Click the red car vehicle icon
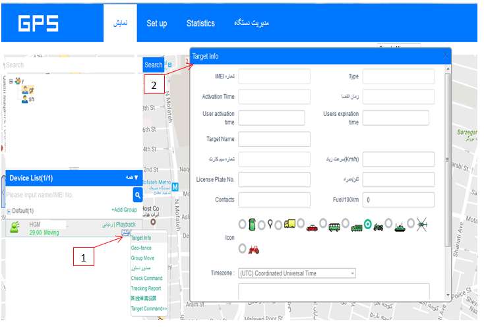 [x=312, y=228]
